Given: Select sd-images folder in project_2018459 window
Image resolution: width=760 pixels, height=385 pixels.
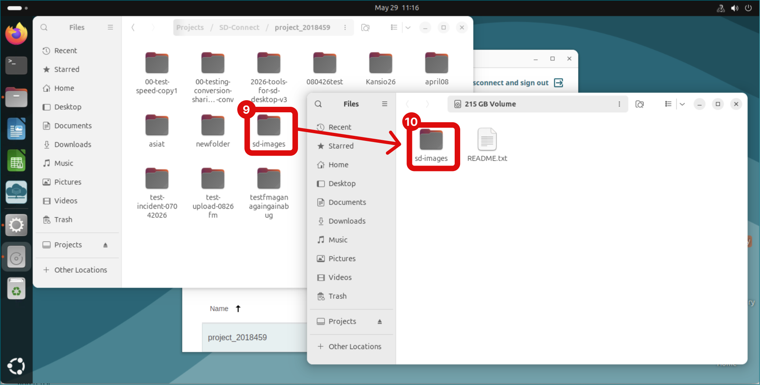Looking at the screenshot, I should click(x=269, y=131).
